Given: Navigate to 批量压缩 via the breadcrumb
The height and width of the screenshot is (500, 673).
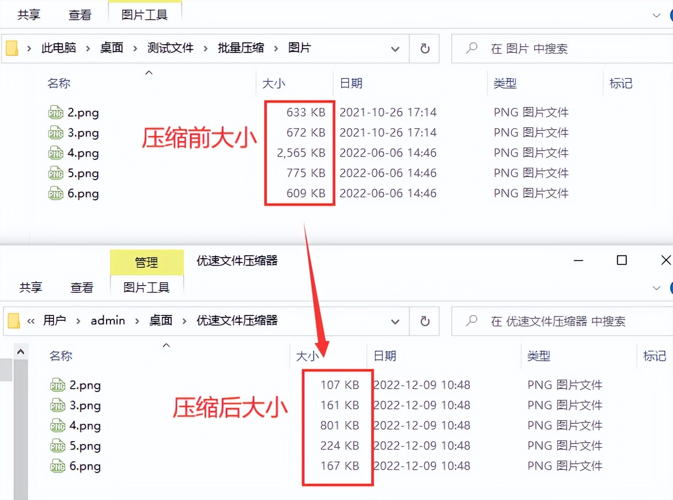Looking at the screenshot, I should (241, 48).
